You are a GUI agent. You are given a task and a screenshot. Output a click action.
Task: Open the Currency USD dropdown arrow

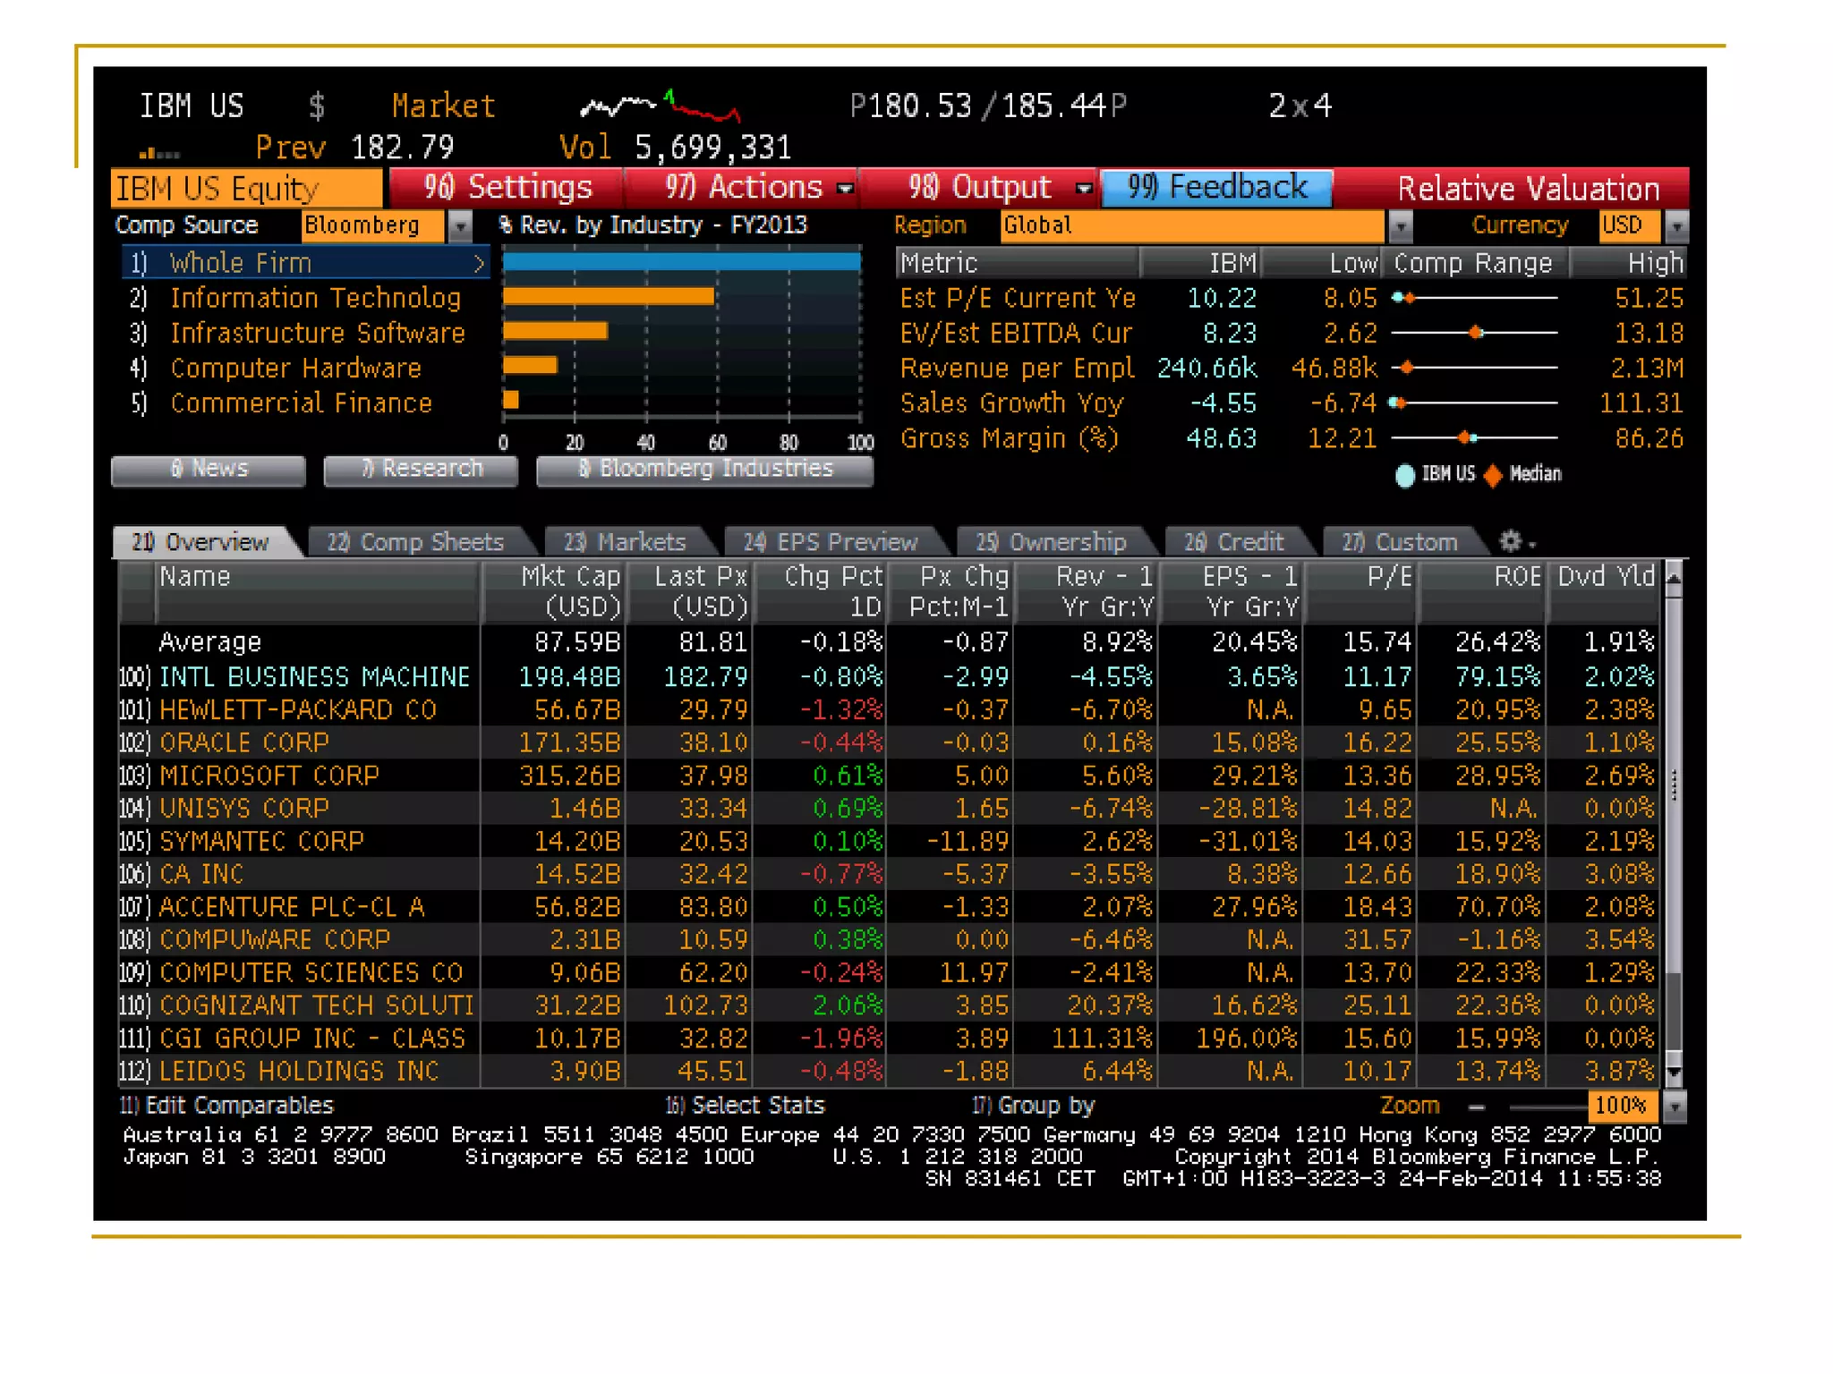[1676, 226]
